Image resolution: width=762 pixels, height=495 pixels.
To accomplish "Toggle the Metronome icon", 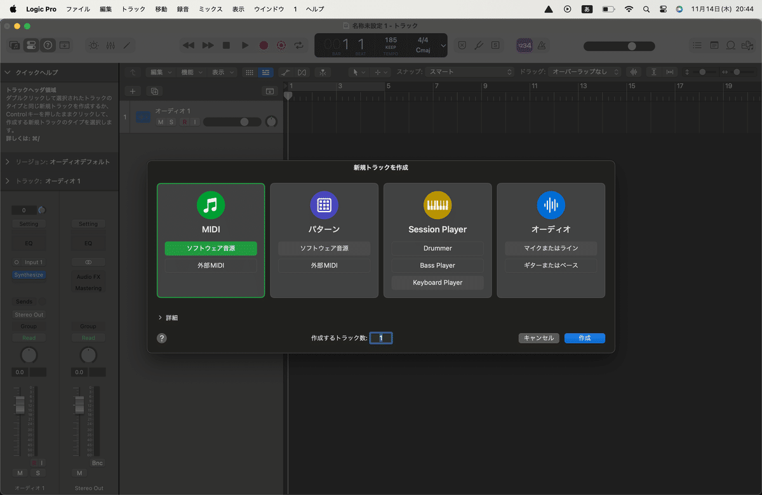I will click(542, 45).
